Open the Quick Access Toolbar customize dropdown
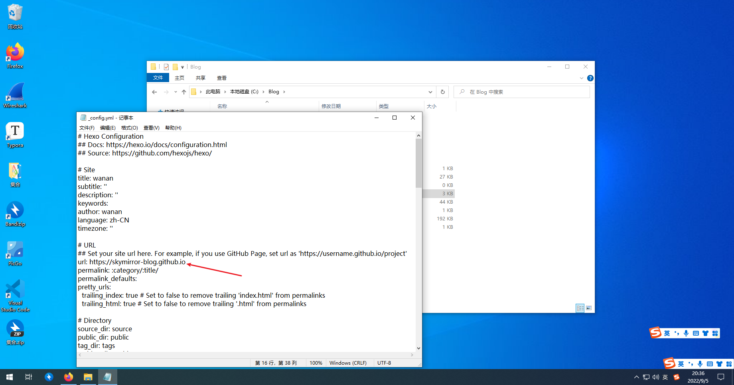Screen dimensions: 734x385 [x=182, y=67]
